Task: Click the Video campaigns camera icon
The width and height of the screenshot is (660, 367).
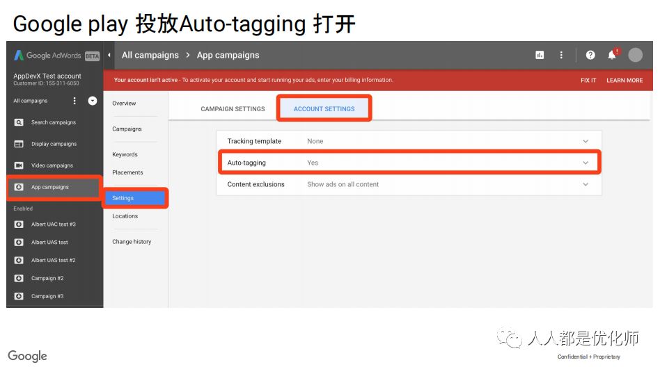Action: 19,165
